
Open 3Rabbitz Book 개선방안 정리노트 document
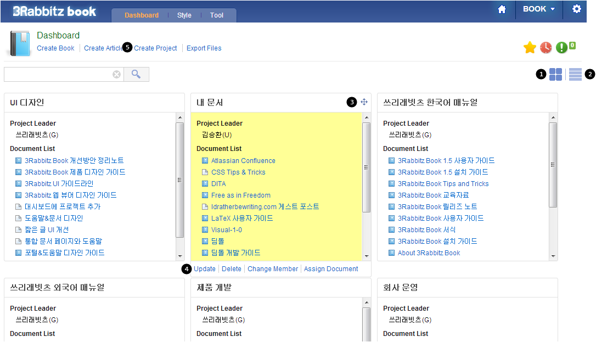74,161
